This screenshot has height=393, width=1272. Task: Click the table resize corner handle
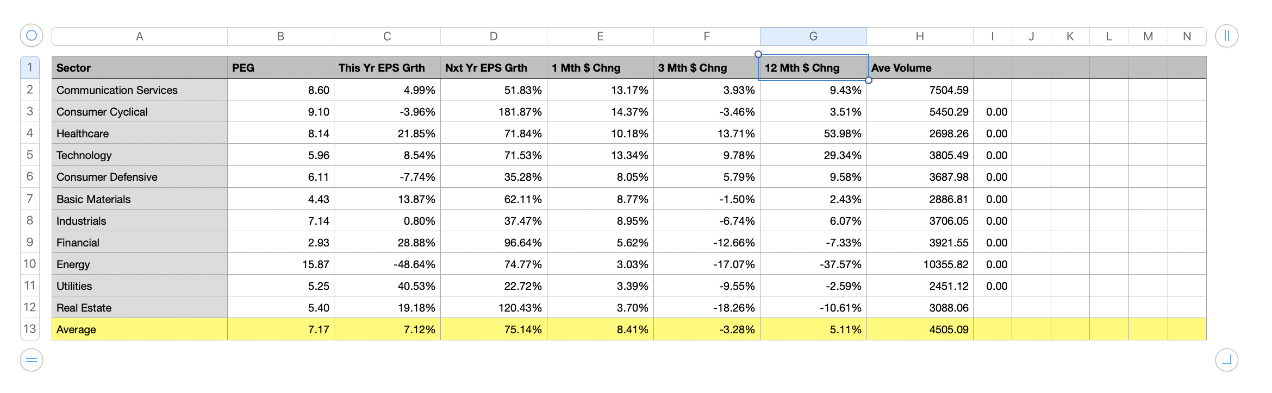[1226, 359]
